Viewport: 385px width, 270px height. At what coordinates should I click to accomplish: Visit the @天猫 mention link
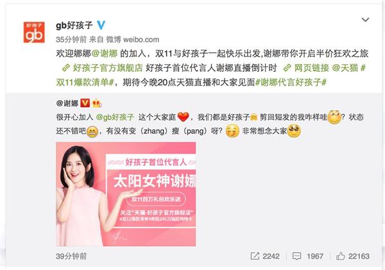pyautogui.click(x=345, y=68)
